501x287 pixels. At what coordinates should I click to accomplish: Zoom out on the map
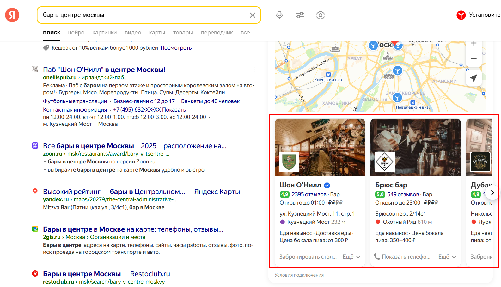point(474,59)
